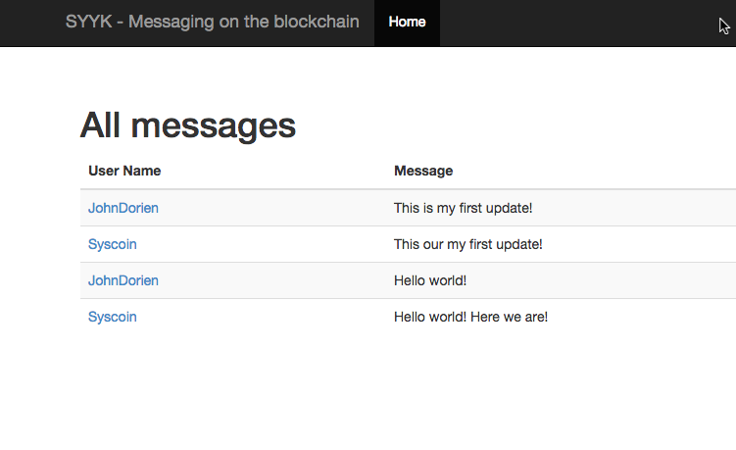The image size is (736, 450).
Task: Click the word 'Messaging' in the navbar title
Action: pos(172,23)
